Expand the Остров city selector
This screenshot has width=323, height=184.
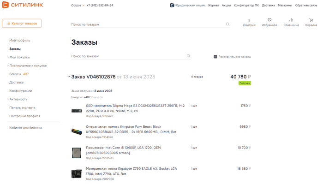pyautogui.click(x=78, y=6)
